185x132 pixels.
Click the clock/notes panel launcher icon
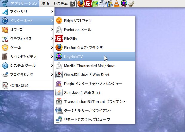(102, 4)
